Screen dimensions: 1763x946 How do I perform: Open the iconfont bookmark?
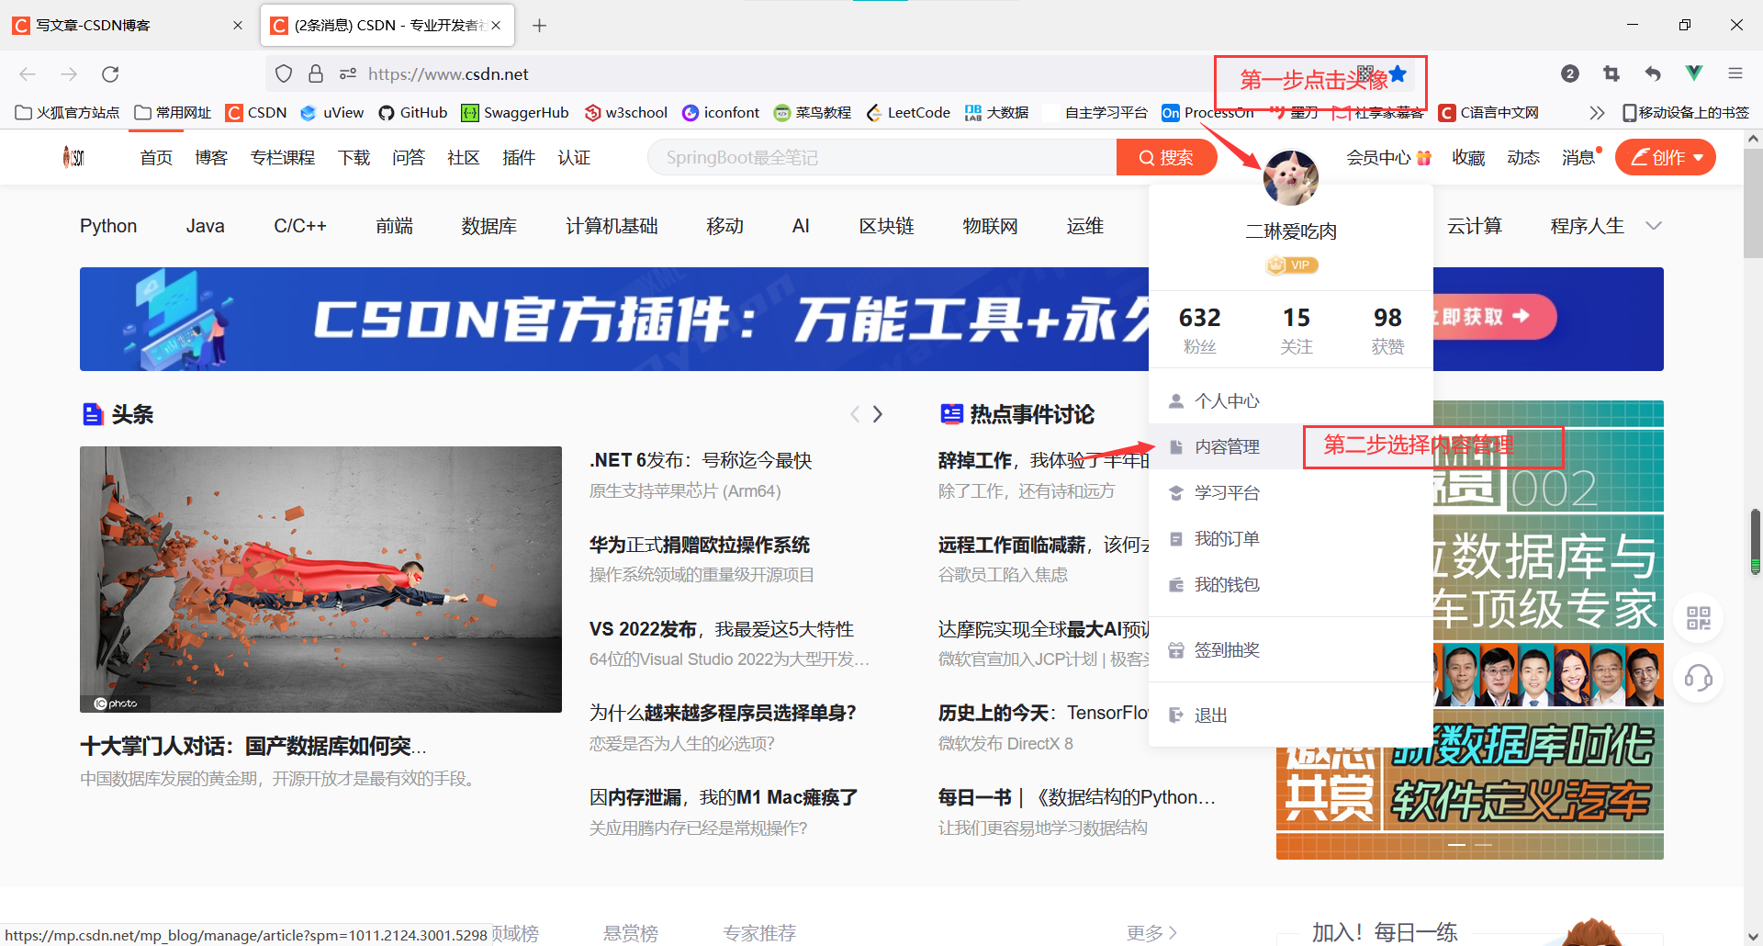[721, 112]
